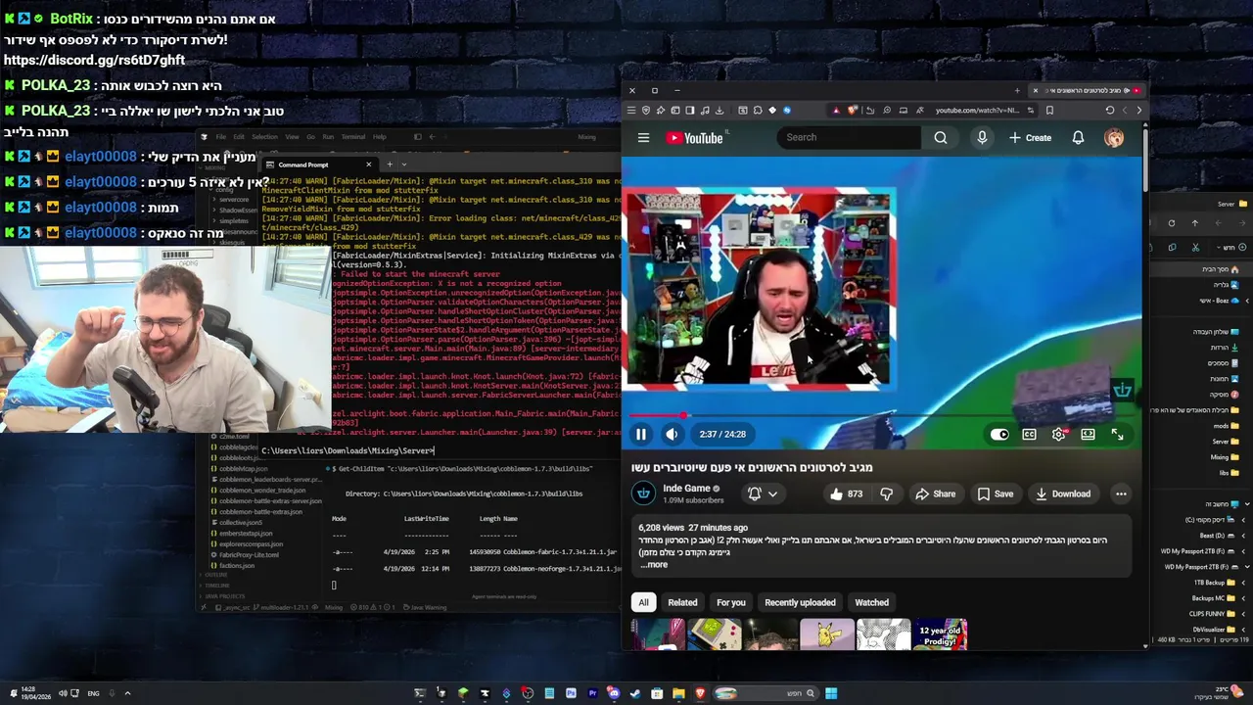Close the YouTube browser tab

pos(1035,90)
